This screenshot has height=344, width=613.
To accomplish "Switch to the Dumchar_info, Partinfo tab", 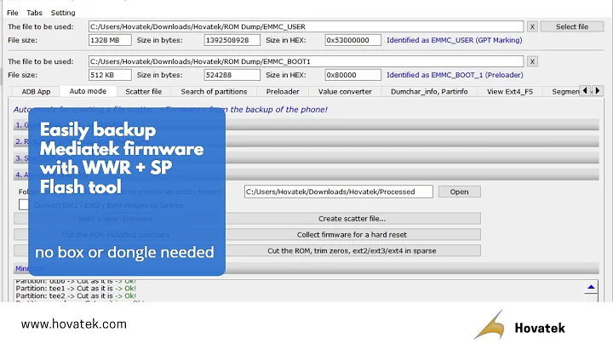I will click(x=429, y=92).
